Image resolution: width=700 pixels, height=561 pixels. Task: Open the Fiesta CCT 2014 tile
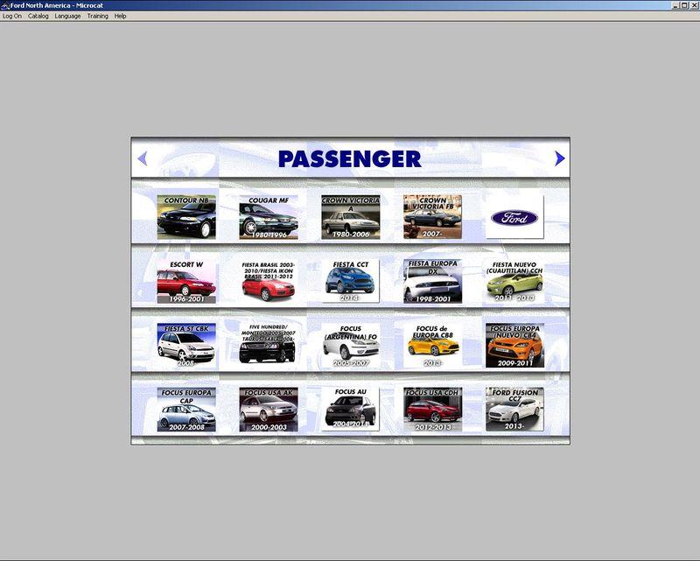(351, 281)
